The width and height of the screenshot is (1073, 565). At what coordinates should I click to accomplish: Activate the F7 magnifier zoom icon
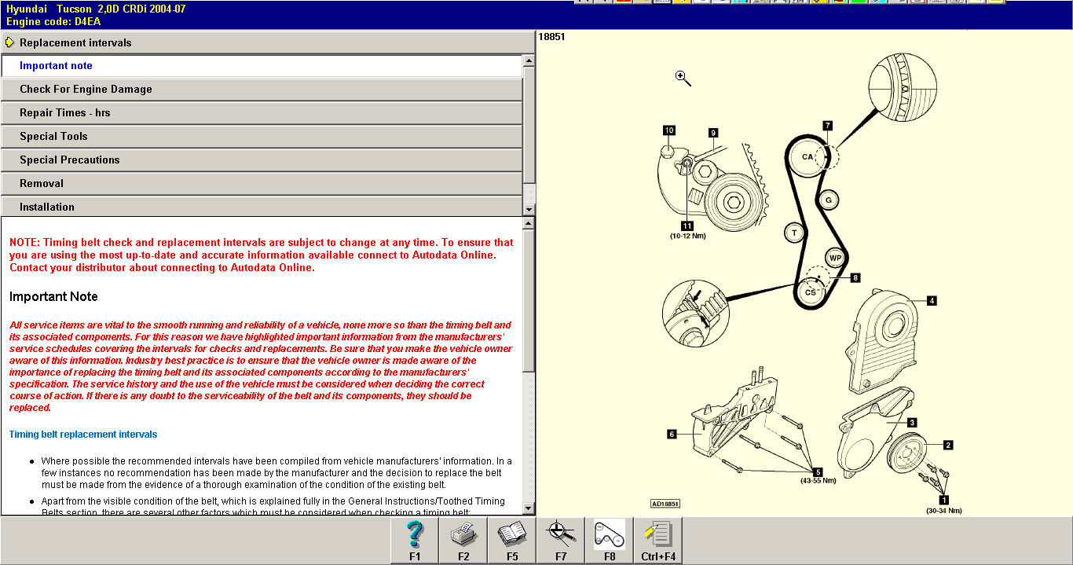(x=561, y=540)
